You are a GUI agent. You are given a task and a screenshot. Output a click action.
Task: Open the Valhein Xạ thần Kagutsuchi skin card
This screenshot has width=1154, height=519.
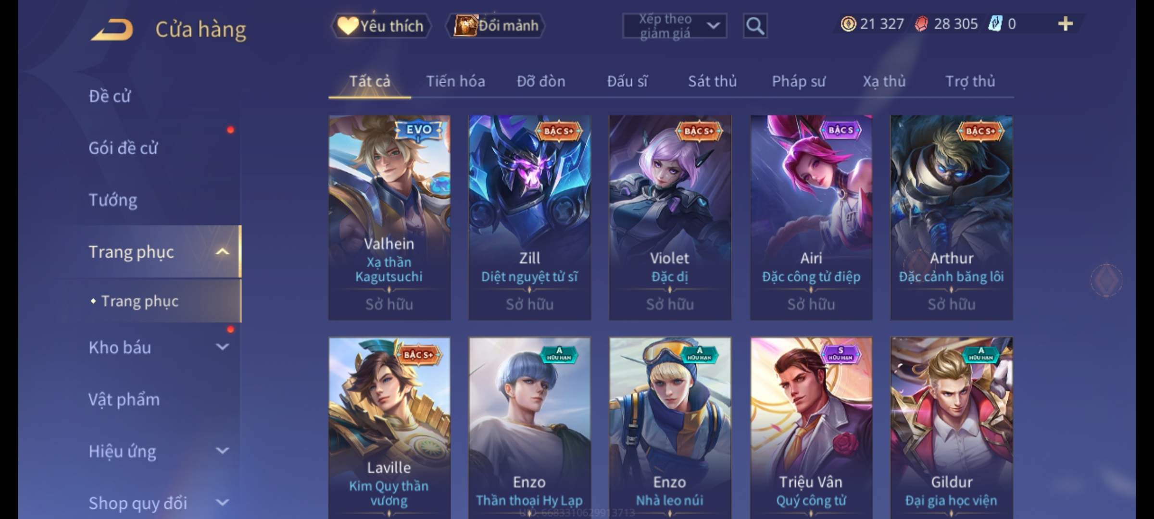[389, 218]
